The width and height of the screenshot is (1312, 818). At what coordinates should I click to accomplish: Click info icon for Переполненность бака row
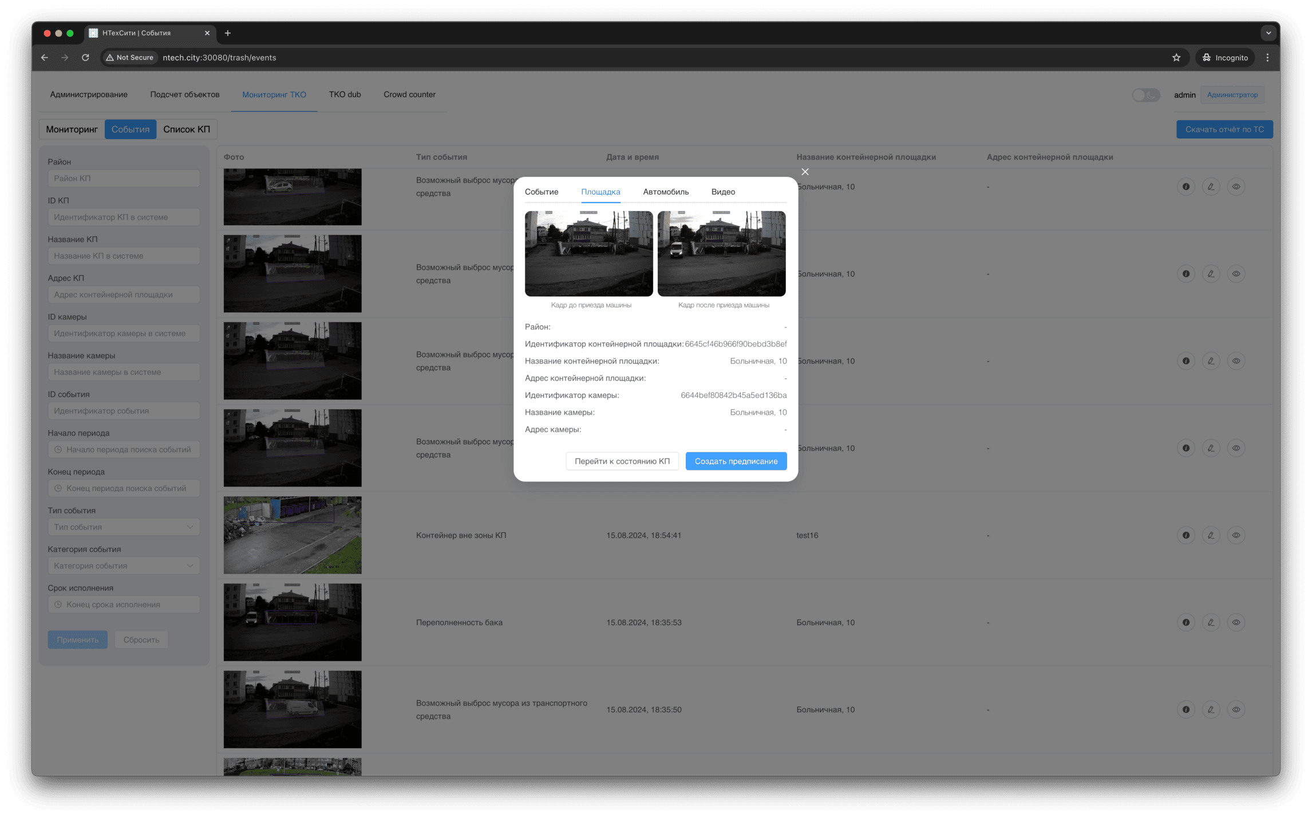(x=1185, y=622)
